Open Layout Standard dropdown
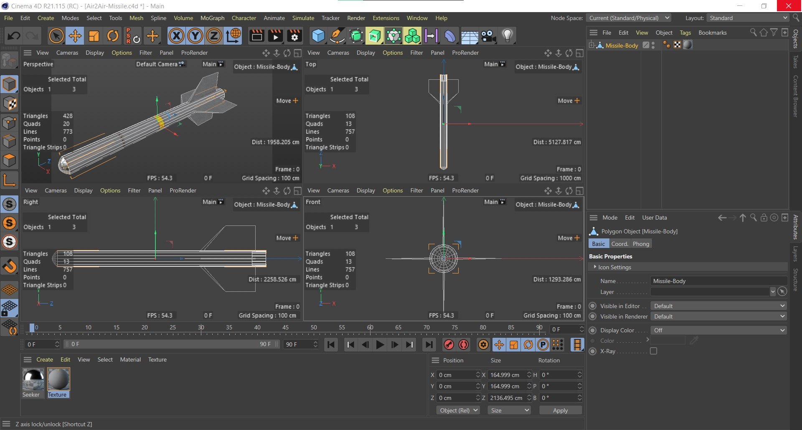This screenshot has height=430, width=802. click(x=747, y=18)
